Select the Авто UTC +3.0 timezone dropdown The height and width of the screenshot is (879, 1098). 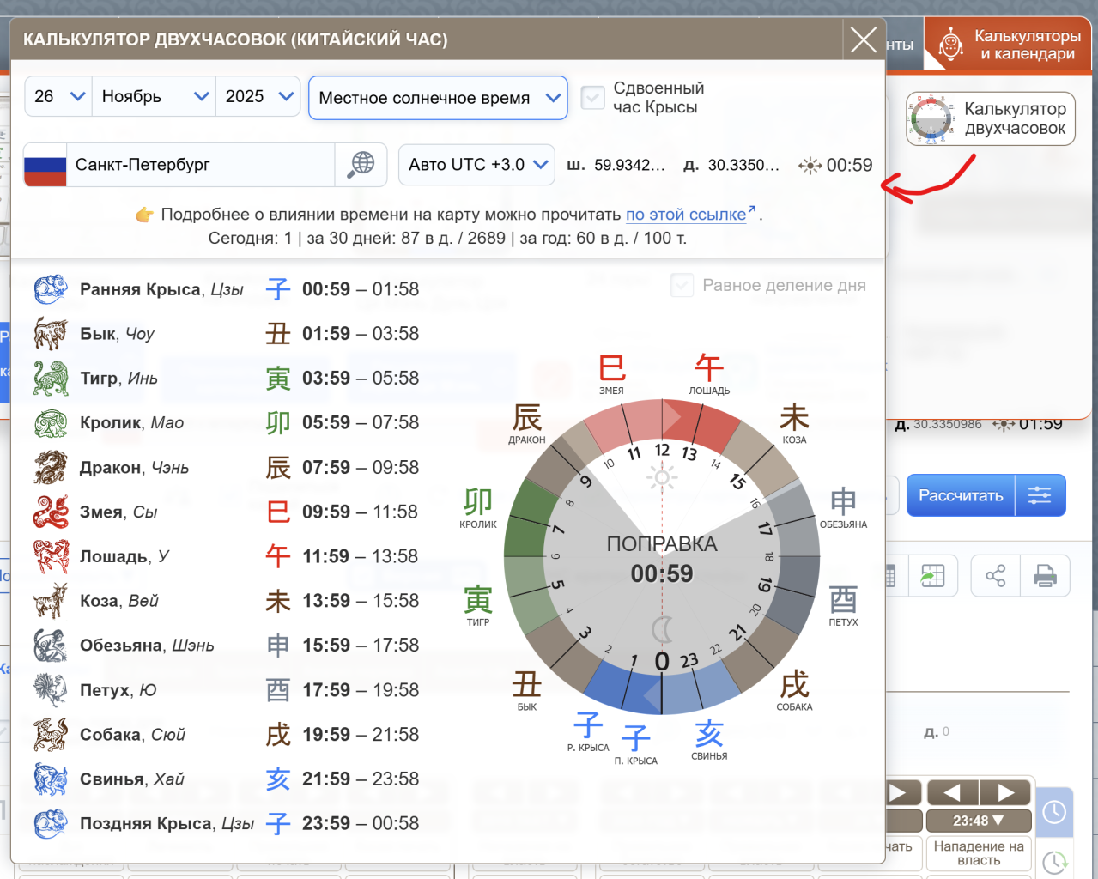pos(477,165)
